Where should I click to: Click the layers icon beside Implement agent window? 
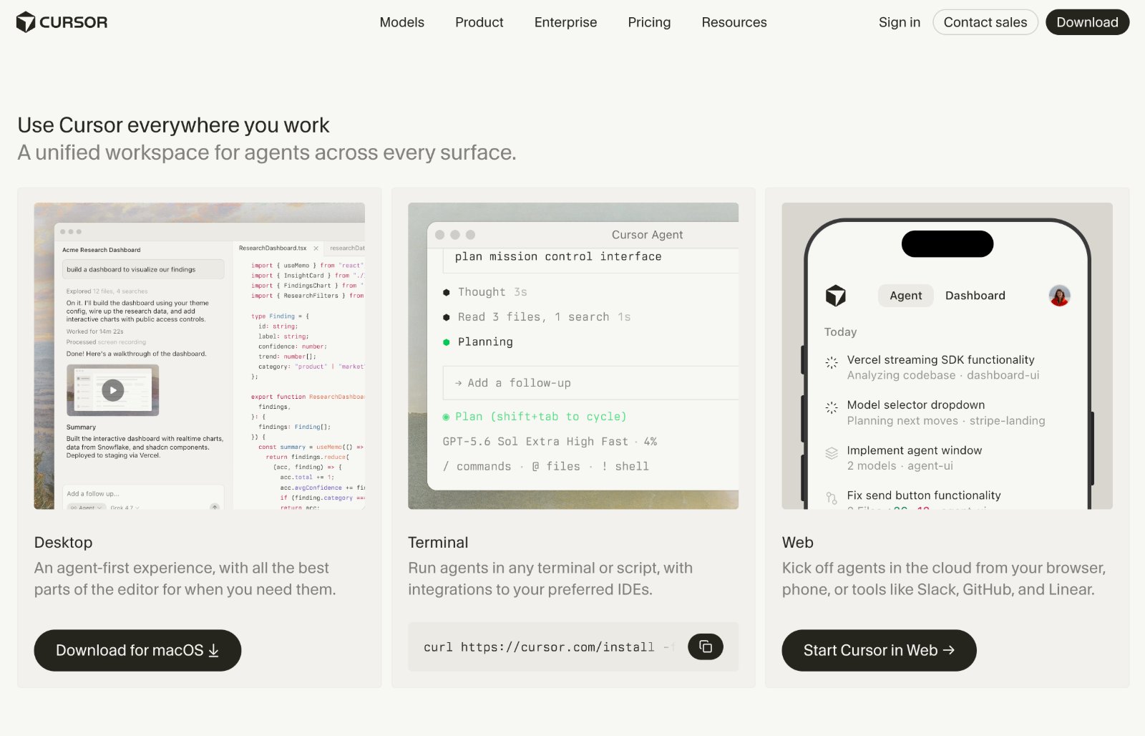point(831,453)
